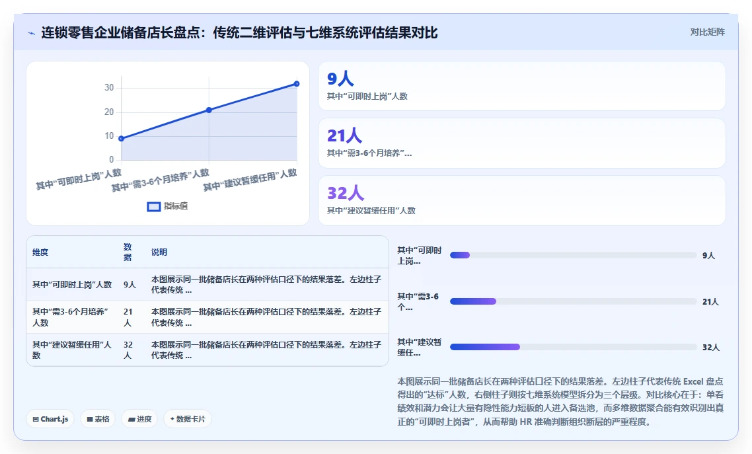
Task: Click the summary paragraph starting 本图展示同一批
Action: tap(560, 402)
